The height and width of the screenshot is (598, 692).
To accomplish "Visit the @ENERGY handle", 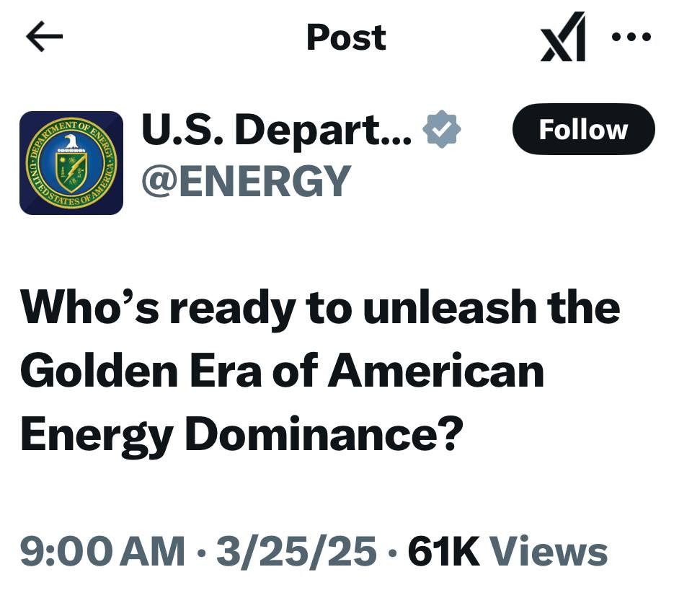I will point(246,181).
